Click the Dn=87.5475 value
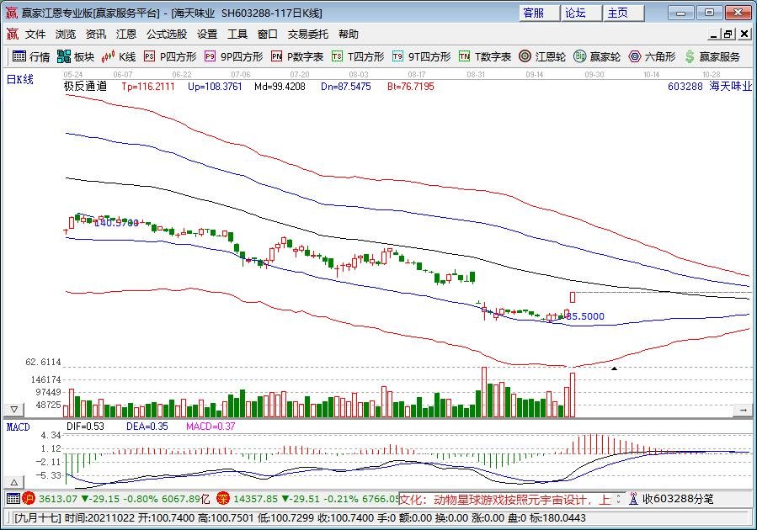The height and width of the screenshot is (530, 757). (x=346, y=87)
